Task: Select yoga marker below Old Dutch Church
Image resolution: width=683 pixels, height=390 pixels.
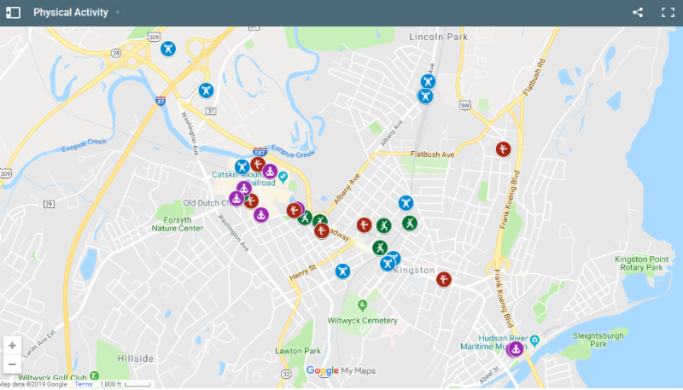Action: click(x=261, y=214)
